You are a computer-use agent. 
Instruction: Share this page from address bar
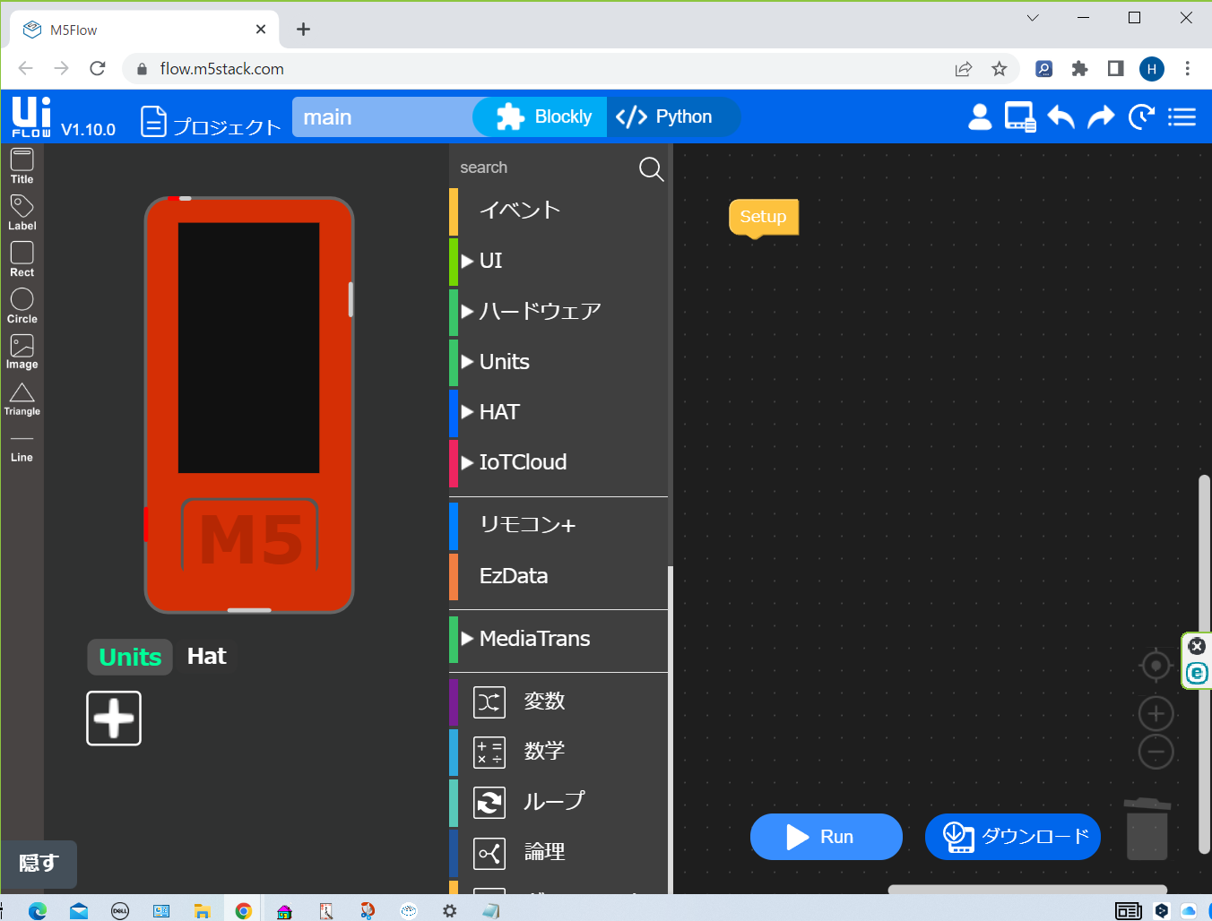pos(963,69)
